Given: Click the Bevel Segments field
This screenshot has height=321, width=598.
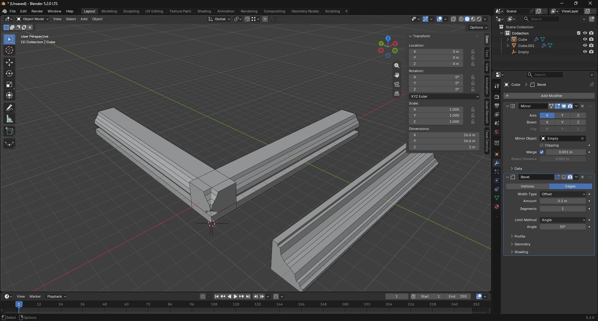Looking at the screenshot, I should pyautogui.click(x=563, y=209).
